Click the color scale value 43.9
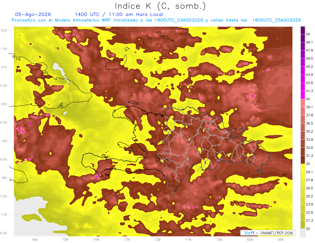Viewport: 315px width, 243px height. (x=309, y=75)
